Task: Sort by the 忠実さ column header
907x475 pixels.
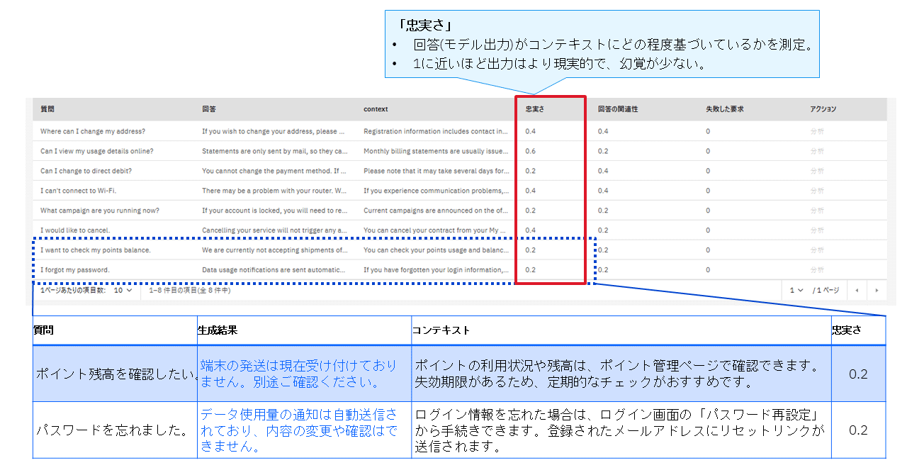Action: (x=534, y=109)
